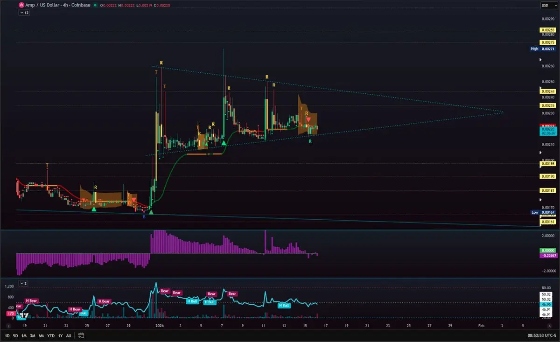560x342 pixels.
Task: Click the current price countdown label 02:06:07
Action: coord(548,133)
